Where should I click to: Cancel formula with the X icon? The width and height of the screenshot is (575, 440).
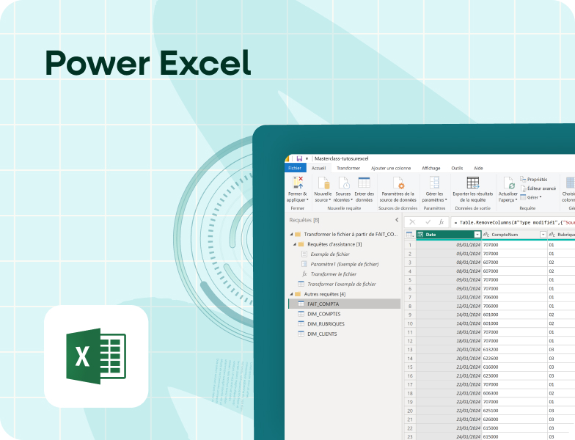[412, 221]
